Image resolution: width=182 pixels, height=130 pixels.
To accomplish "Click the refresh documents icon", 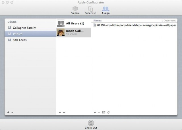I will pyautogui.click(x=109, y=112).
